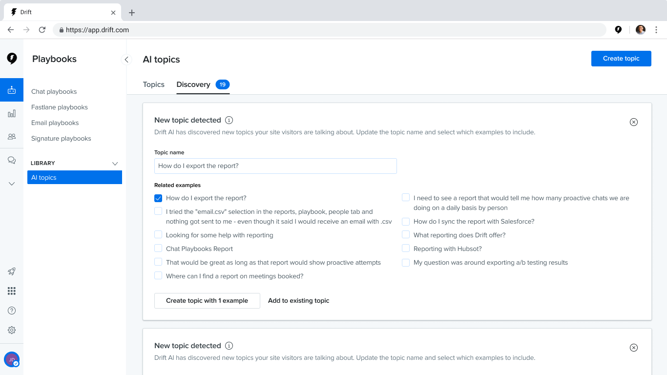Check 'Reporting with Hubsot?' example
This screenshot has width=667, height=375.
(x=406, y=248)
